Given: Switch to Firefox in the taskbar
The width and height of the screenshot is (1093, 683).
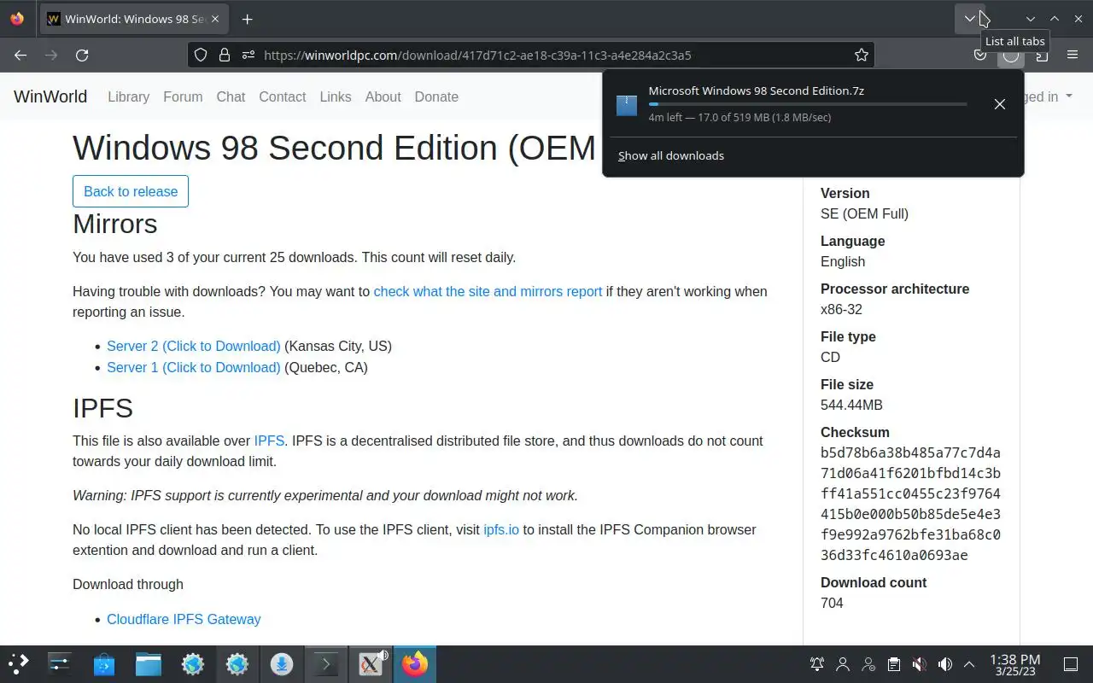Looking at the screenshot, I should (x=415, y=663).
